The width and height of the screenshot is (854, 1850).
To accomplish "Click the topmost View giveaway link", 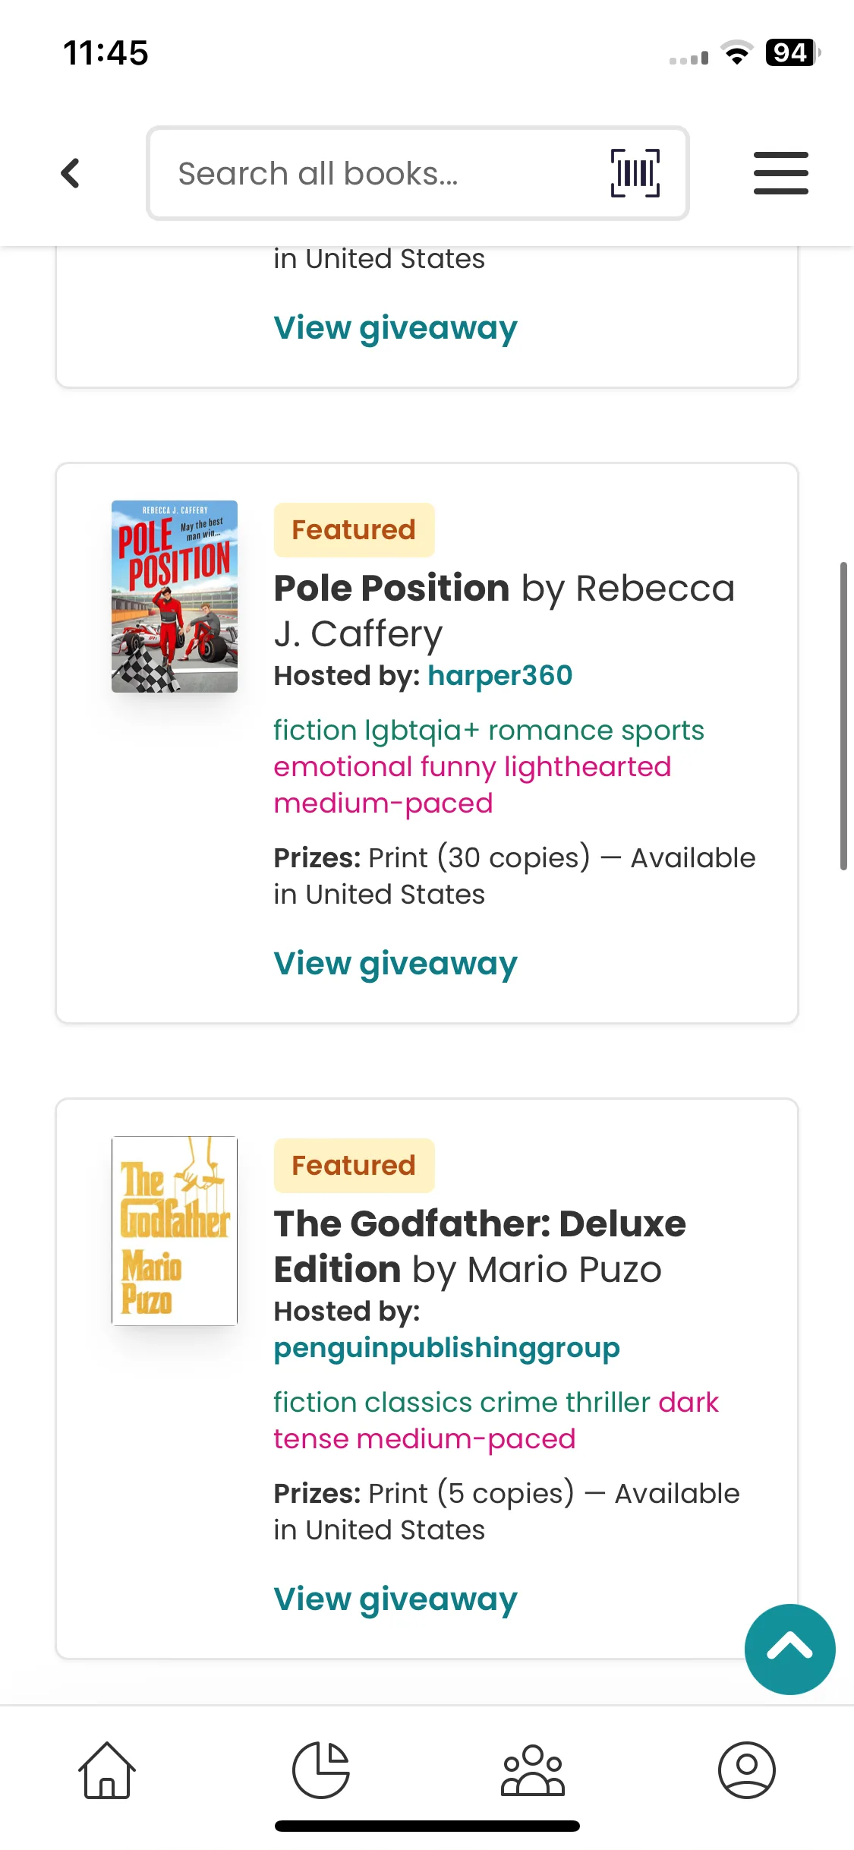I will 395,327.
